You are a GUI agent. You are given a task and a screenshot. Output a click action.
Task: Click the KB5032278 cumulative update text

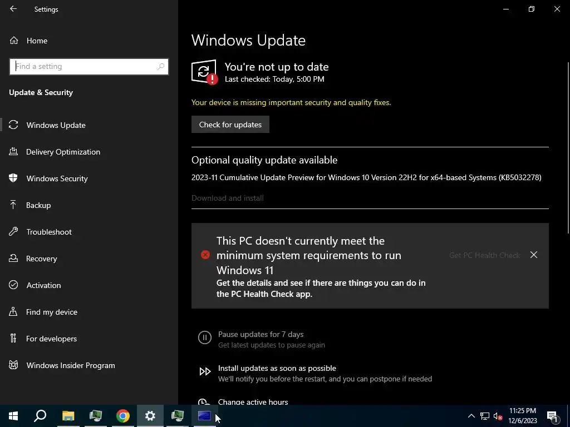click(x=366, y=177)
